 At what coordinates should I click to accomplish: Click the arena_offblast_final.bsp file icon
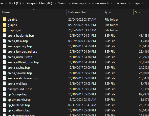(x=5, y=62)
